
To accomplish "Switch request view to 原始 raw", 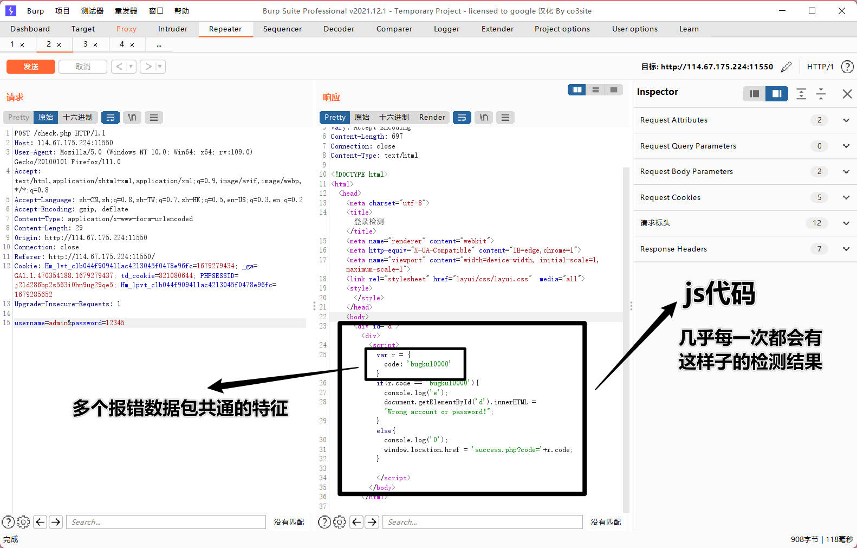I will tap(46, 117).
